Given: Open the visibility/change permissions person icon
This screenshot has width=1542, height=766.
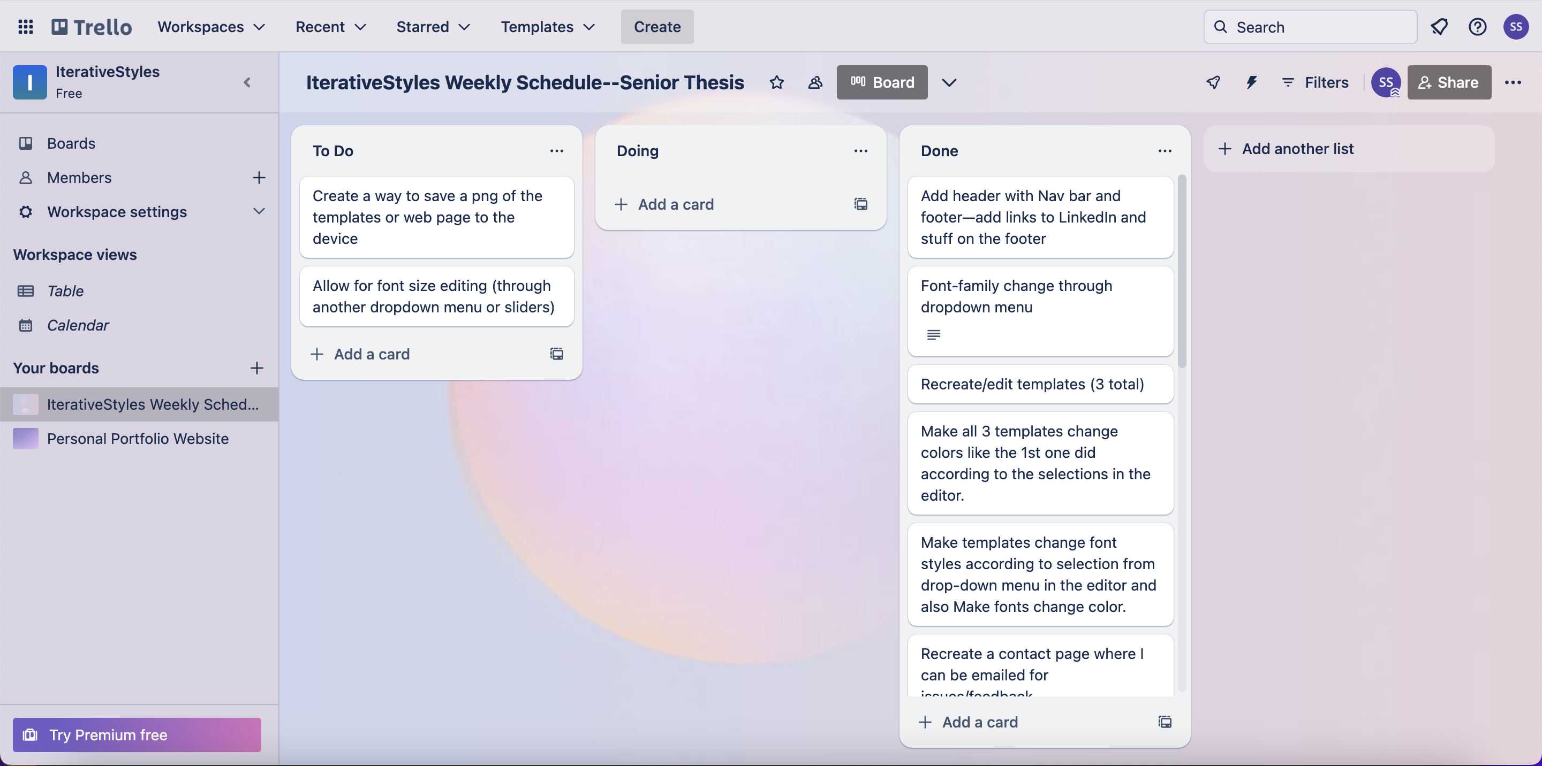Looking at the screenshot, I should click(x=815, y=82).
